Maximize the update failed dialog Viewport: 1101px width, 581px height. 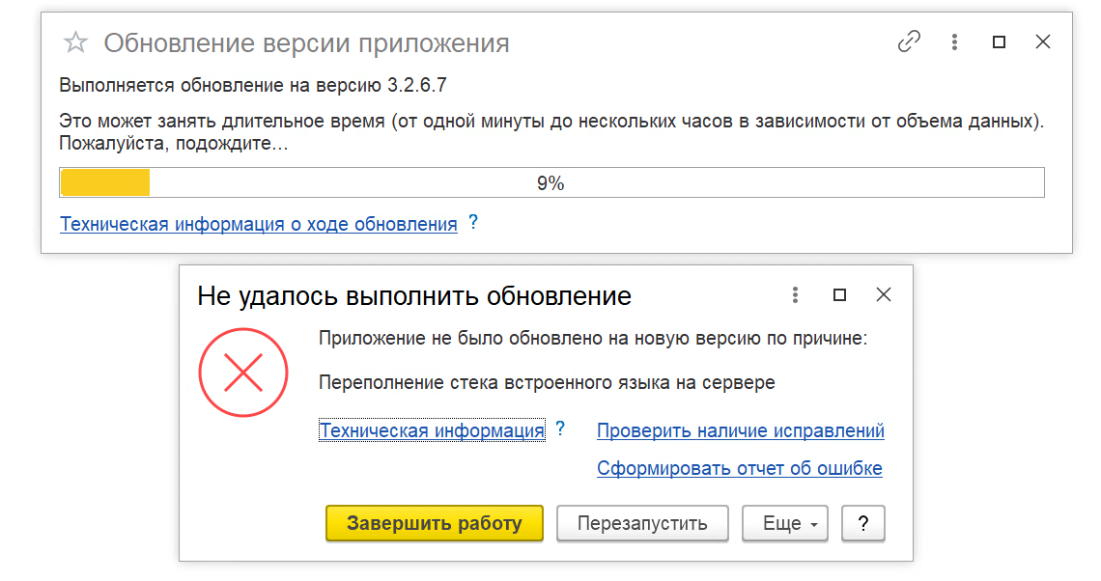point(839,294)
